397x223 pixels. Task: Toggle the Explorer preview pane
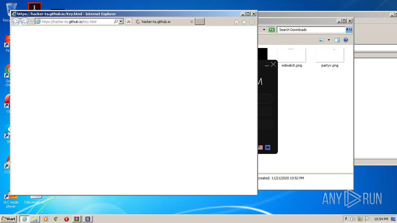pyautogui.click(x=337, y=40)
